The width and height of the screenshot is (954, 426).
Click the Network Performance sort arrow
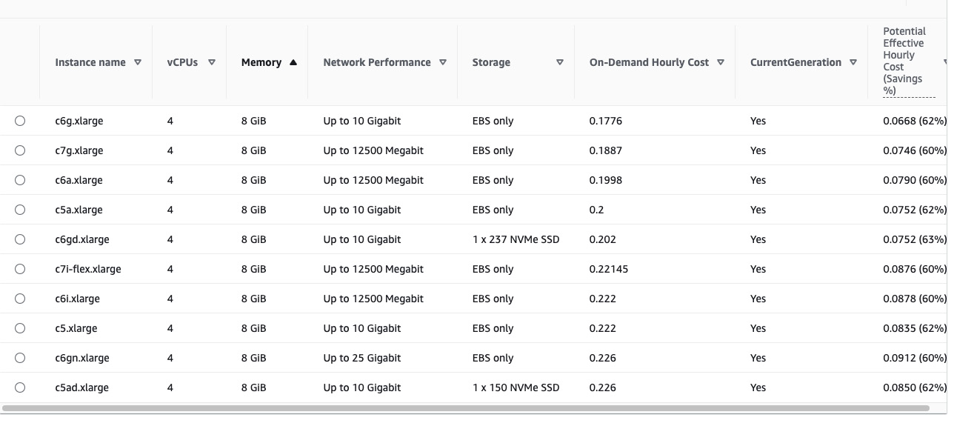[x=443, y=63]
